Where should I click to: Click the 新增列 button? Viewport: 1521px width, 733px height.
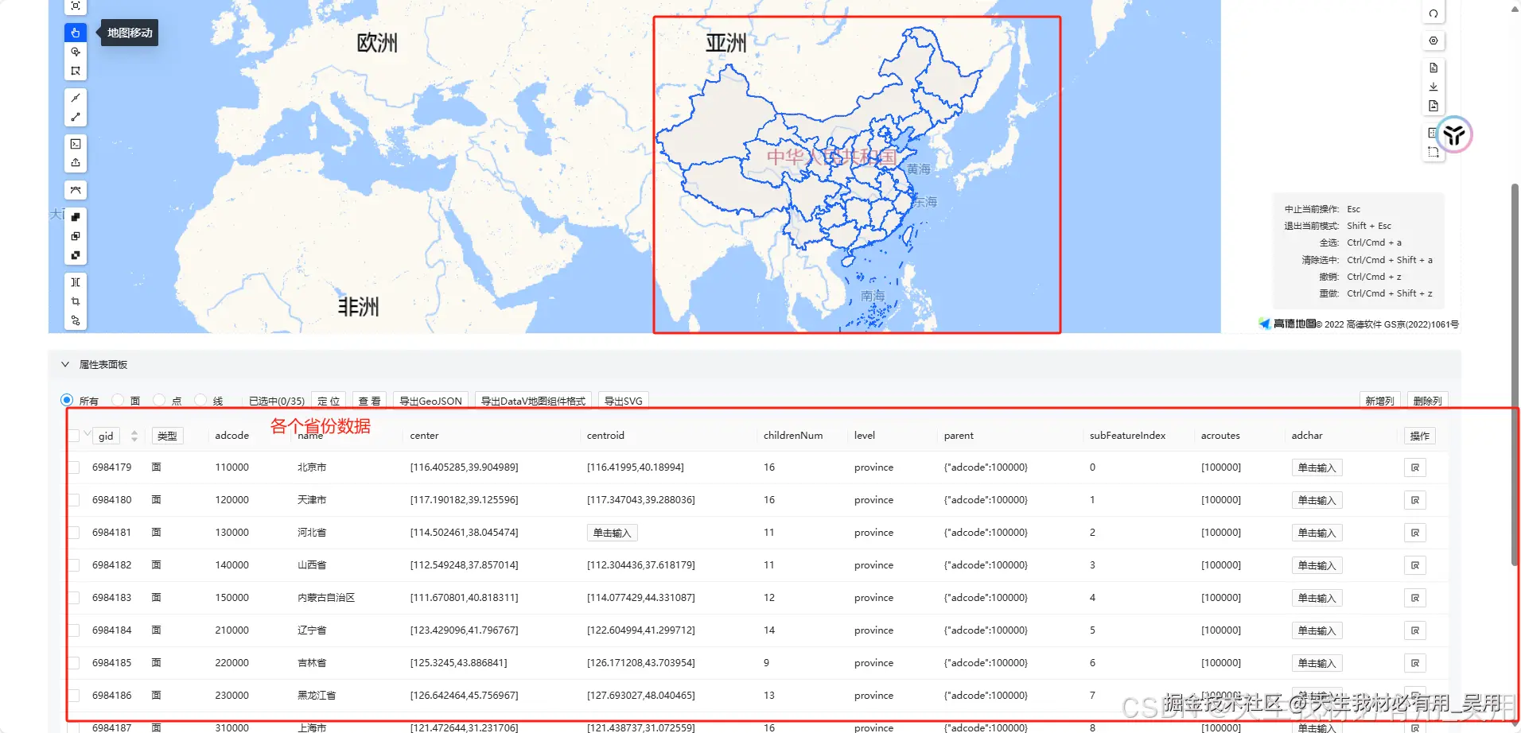[1379, 400]
